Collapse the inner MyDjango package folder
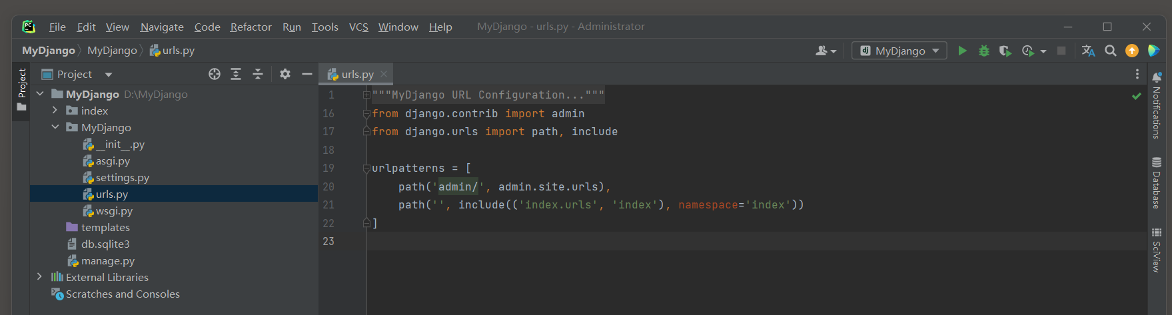Viewport: 1172px width, 315px height. pos(55,127)
